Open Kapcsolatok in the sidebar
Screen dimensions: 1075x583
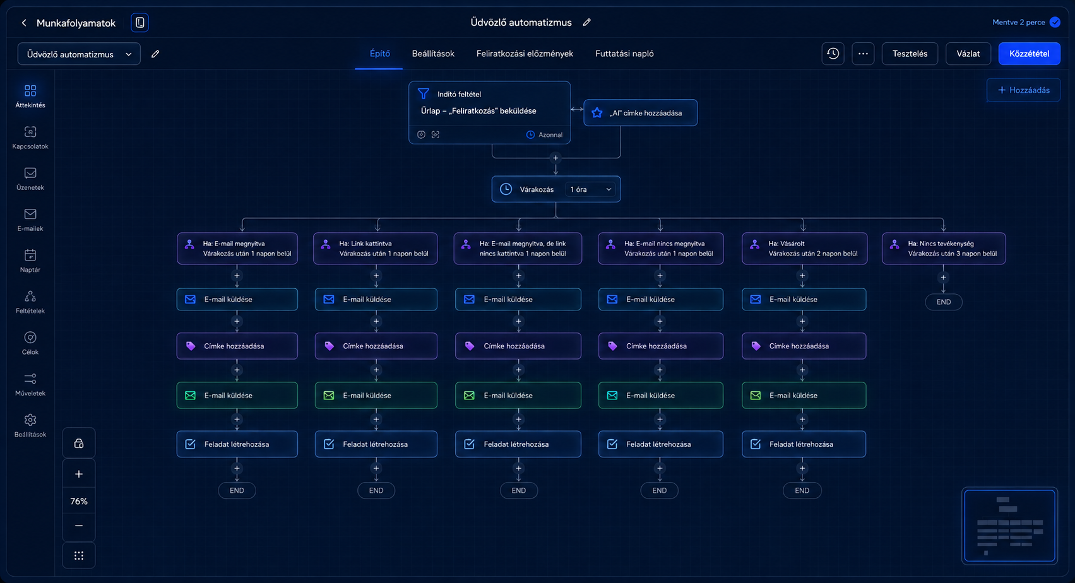click(x=30, y=138)
